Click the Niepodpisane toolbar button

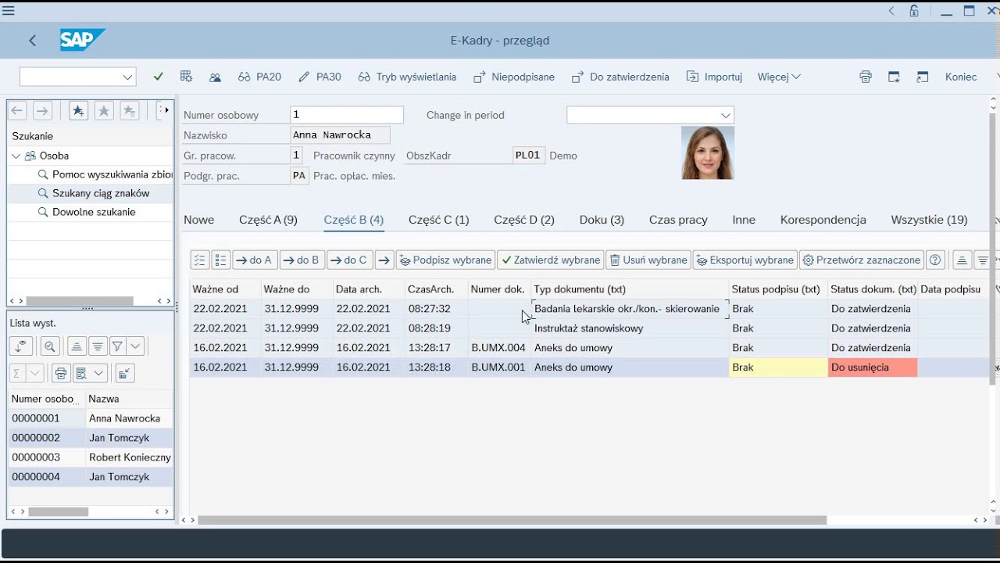click(x=515, y=77)
